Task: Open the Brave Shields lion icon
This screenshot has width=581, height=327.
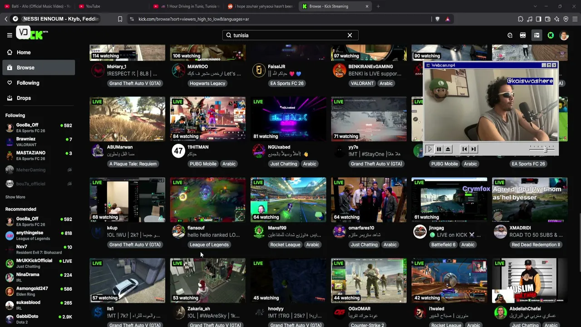Action: (438, 19)
